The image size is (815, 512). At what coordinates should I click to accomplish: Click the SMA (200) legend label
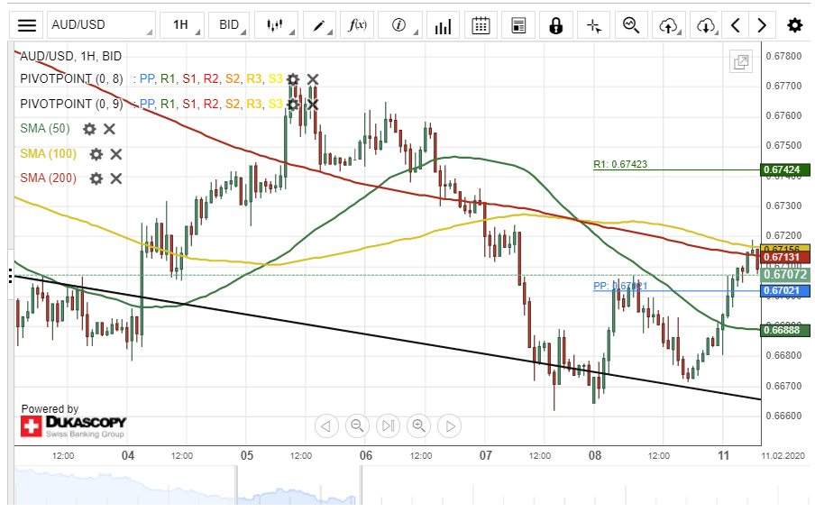49,178
